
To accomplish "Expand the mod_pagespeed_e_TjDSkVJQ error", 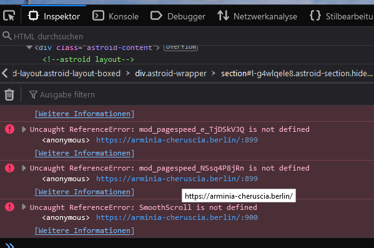I will point(24,129).
